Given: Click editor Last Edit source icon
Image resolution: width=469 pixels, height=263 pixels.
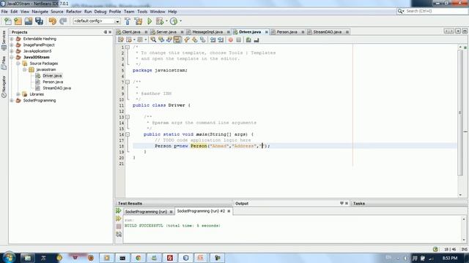Looking at the screenshot, I should pyautogui.click(x=120, y=39).
